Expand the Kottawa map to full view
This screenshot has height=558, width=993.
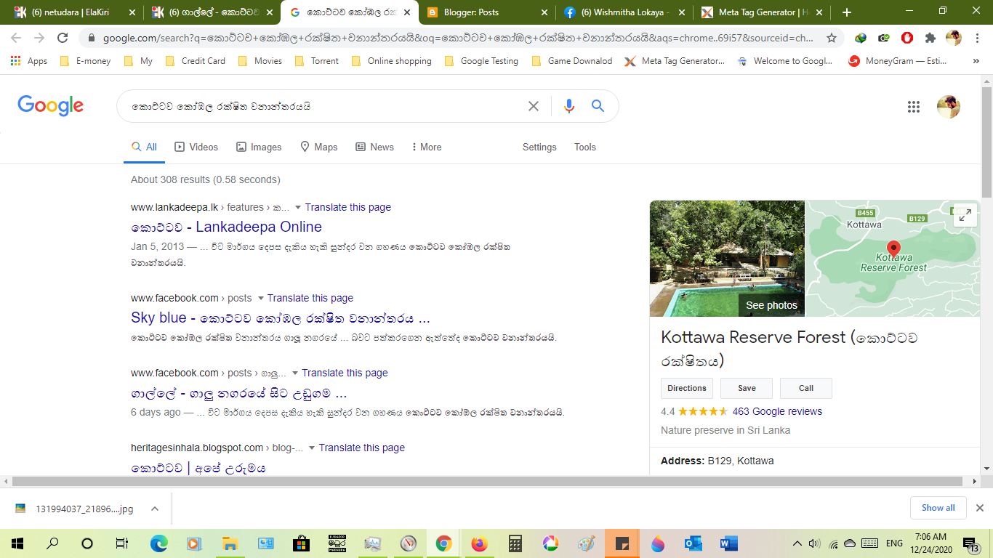[965, 215]
